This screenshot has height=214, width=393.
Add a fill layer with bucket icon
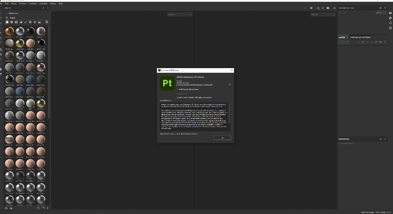[x=372, y=42]
